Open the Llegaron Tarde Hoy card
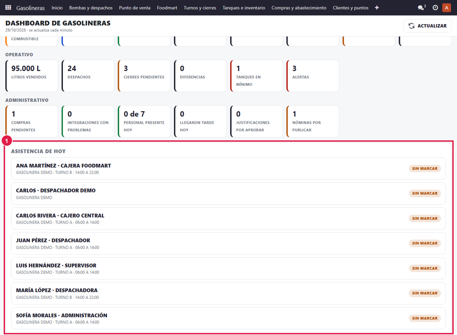 point(200,121)
